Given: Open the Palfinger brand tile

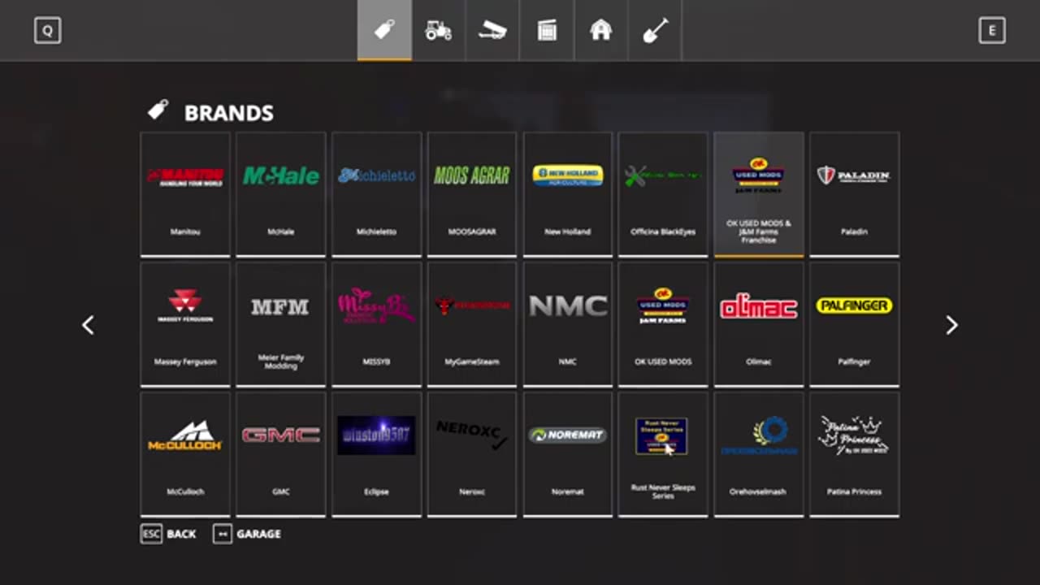Looking at the screenshot, I should coord(854,324).
